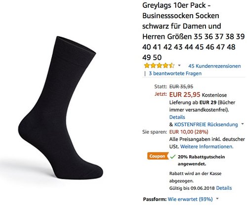Image resolution: width=247 pixels, height=206 pixels.
Task: Expand the Passform dropdown arrow
Action: (217, 199)
